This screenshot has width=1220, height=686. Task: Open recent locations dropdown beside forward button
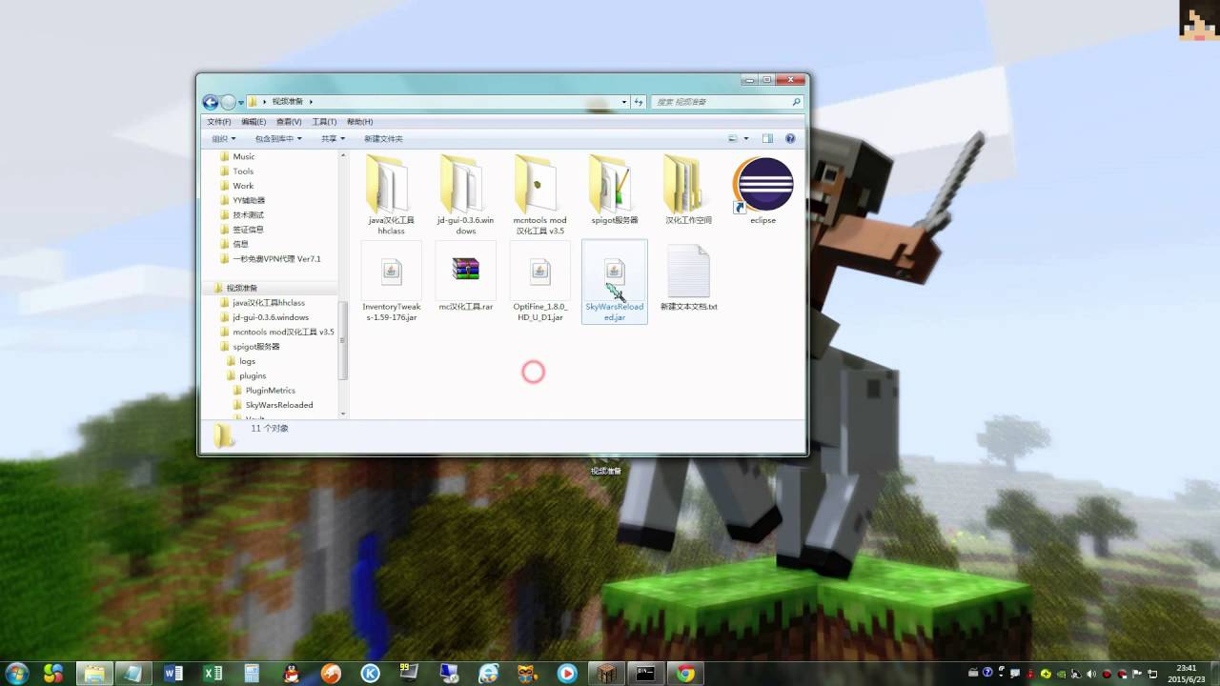click(242, 102)
